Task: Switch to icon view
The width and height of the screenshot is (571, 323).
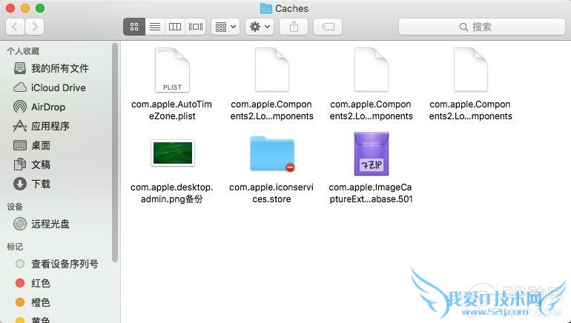Action: 134,27
